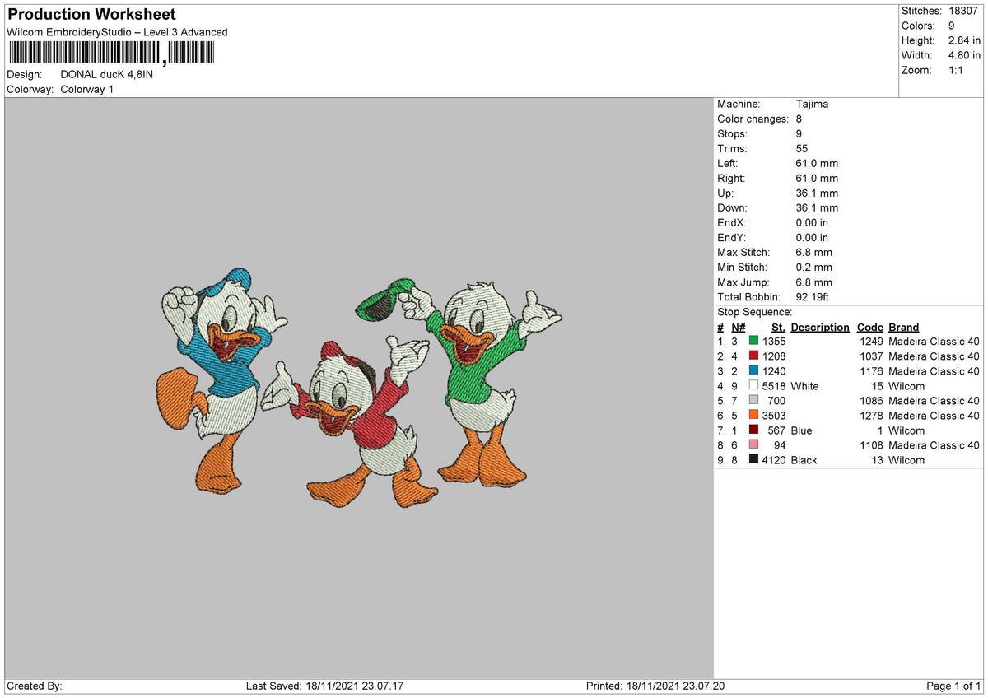The height and width of the screenshot is (698, 988).
Task: Click the gray swatch with 700 stitches
Action: [x=753, y=400]
